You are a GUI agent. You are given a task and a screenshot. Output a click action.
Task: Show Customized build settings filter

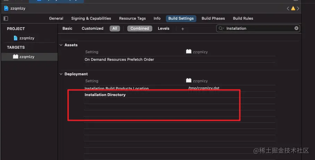coord(93,28)
